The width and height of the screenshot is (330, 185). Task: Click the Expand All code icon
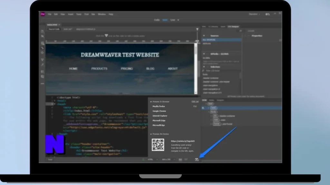coord(42,60)
